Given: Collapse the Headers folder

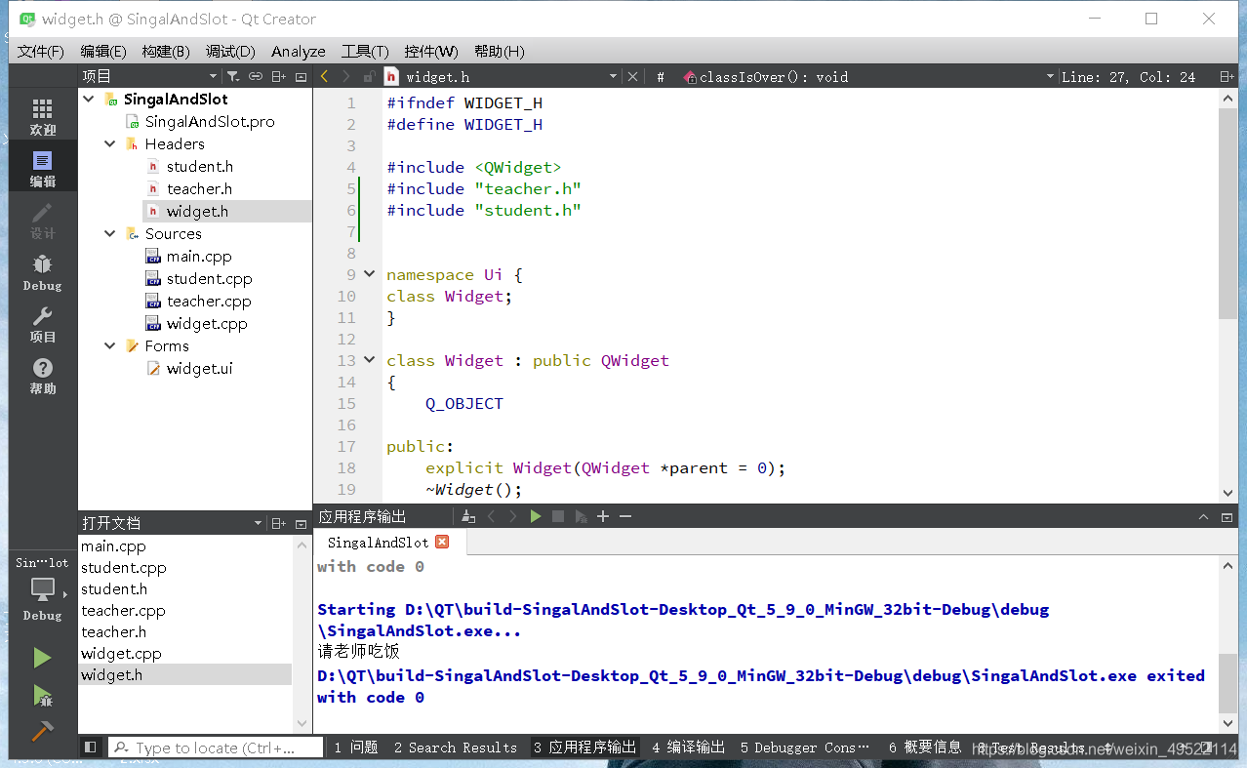Looking at the screenshot, I should (110, 143).
